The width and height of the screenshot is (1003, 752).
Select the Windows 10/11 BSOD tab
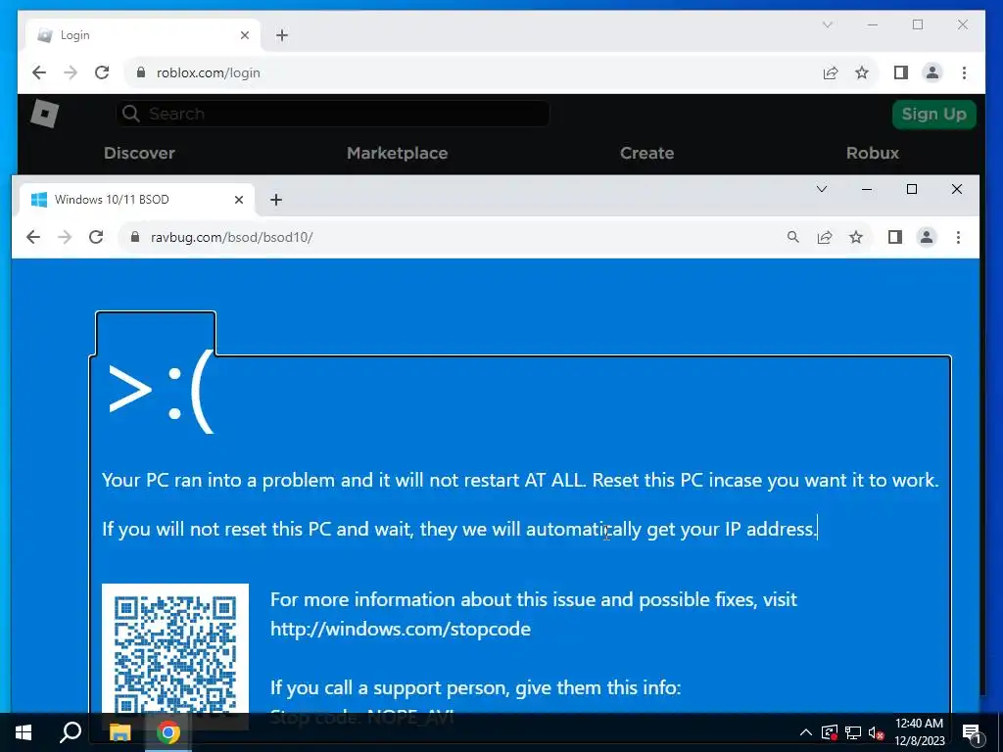136,200
